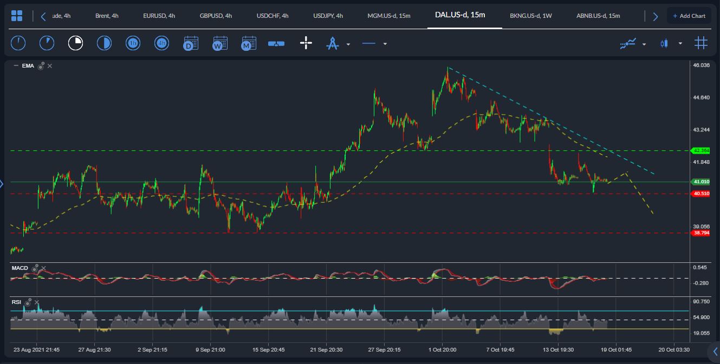Screen dimensions: 720x364
Task: Expand drawing tools dropdown arrow
Action: click(x=348, y=44)
